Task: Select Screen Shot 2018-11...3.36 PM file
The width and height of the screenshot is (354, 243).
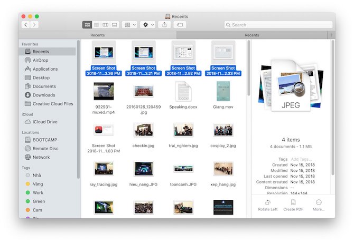Action: tap(104, 59)
